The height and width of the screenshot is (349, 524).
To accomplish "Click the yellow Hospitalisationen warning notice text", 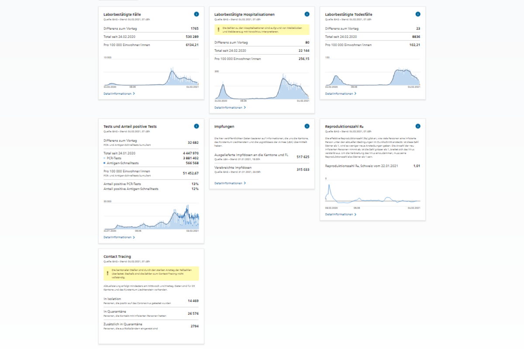I will click(263, 29).
